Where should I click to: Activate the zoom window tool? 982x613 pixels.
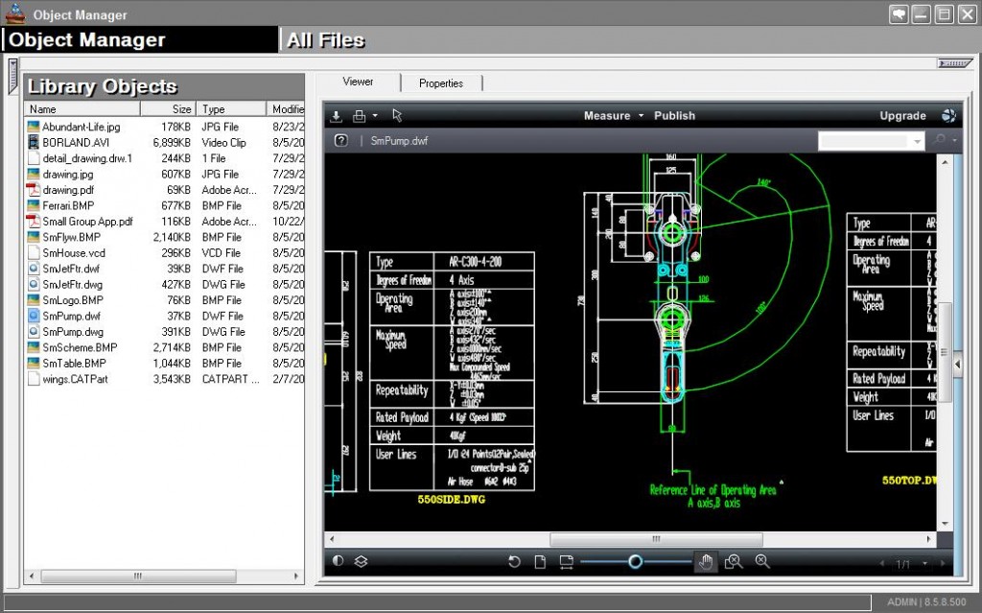[x=734, y=561]
